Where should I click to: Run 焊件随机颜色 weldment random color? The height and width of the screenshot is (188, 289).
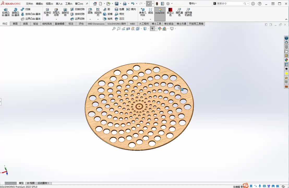point(188,12)
